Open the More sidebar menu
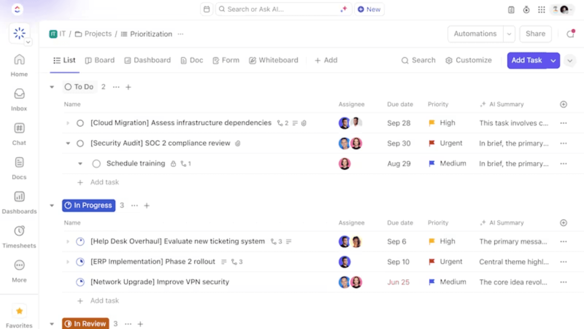 19,271
